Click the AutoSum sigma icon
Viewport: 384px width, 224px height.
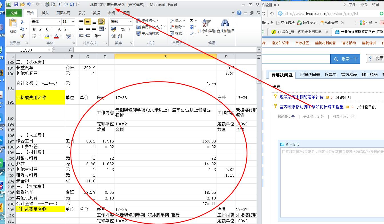point(191,21)
